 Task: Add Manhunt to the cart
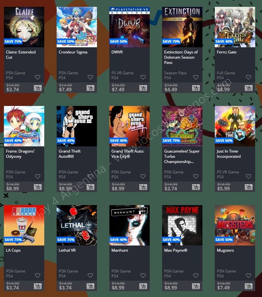click(x=143, y=286)
